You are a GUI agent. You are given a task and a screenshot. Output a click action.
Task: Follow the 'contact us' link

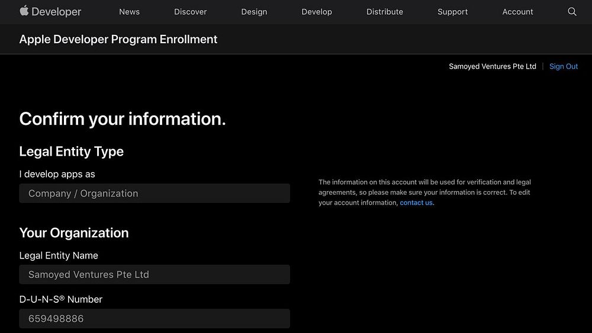click(416, 202)
